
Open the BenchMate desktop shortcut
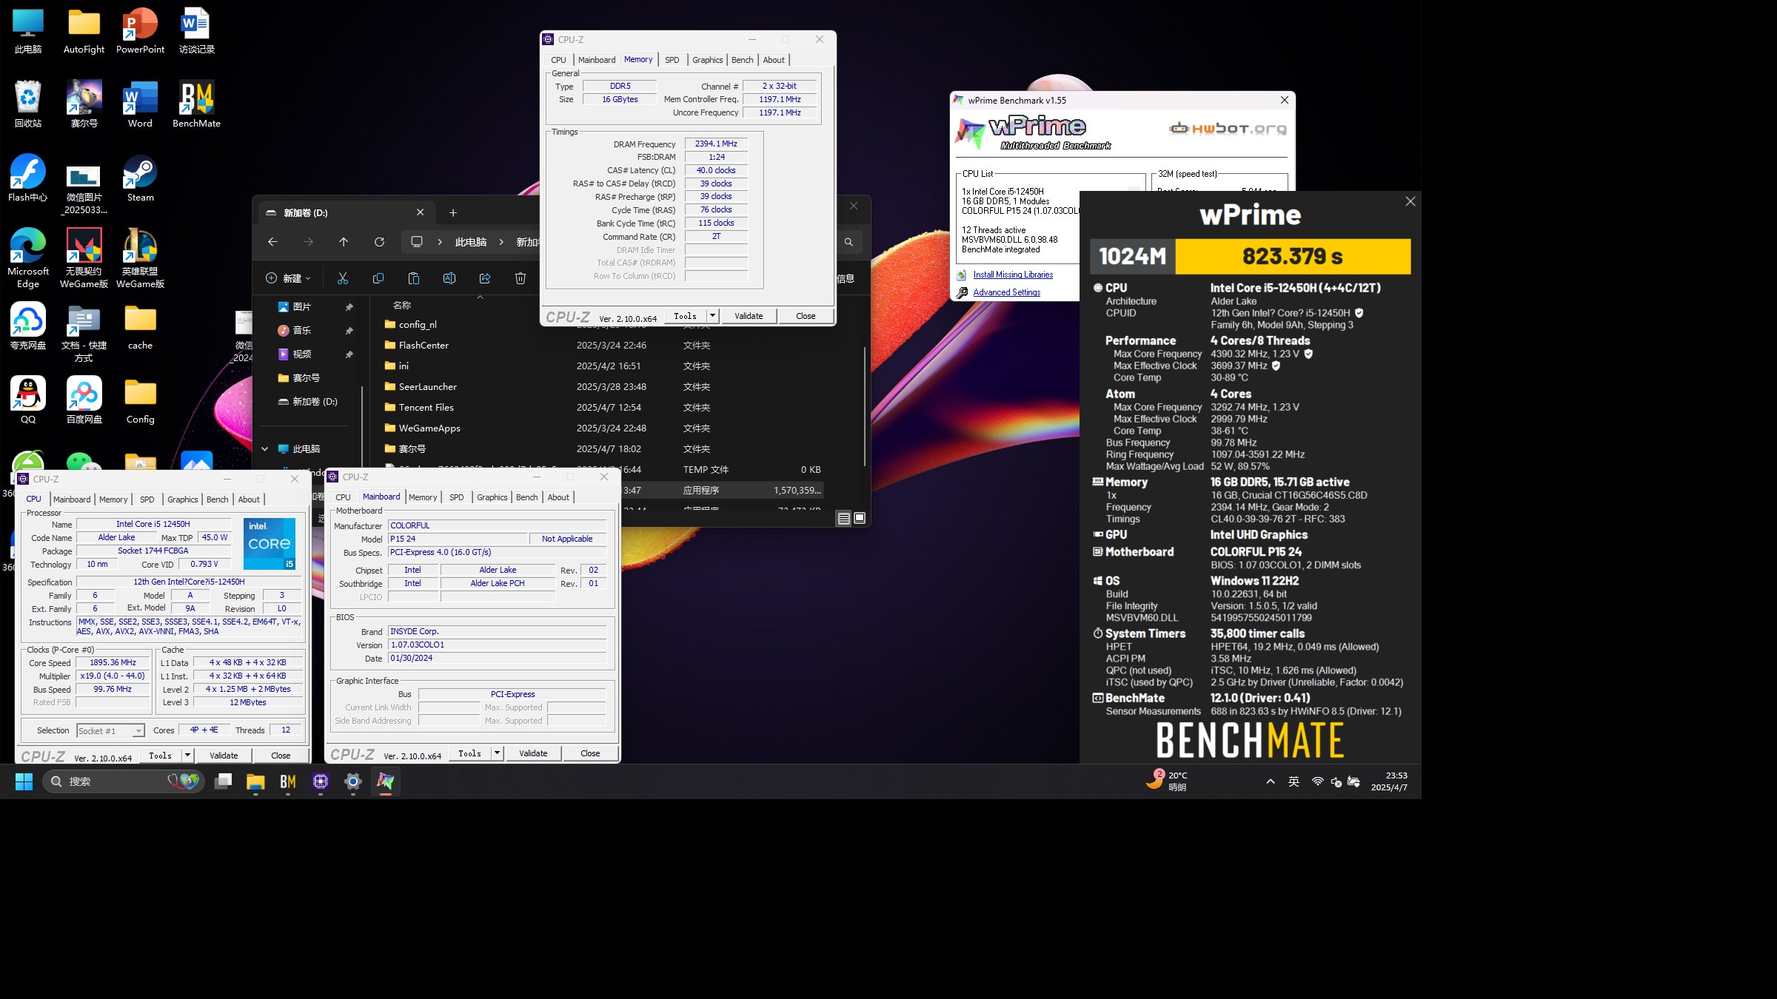point(196,105)
